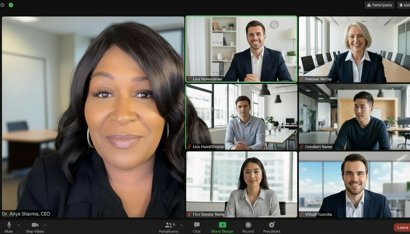Click the Participants button at top right
This screenshot has width=410, height=234.
[379, 5]
